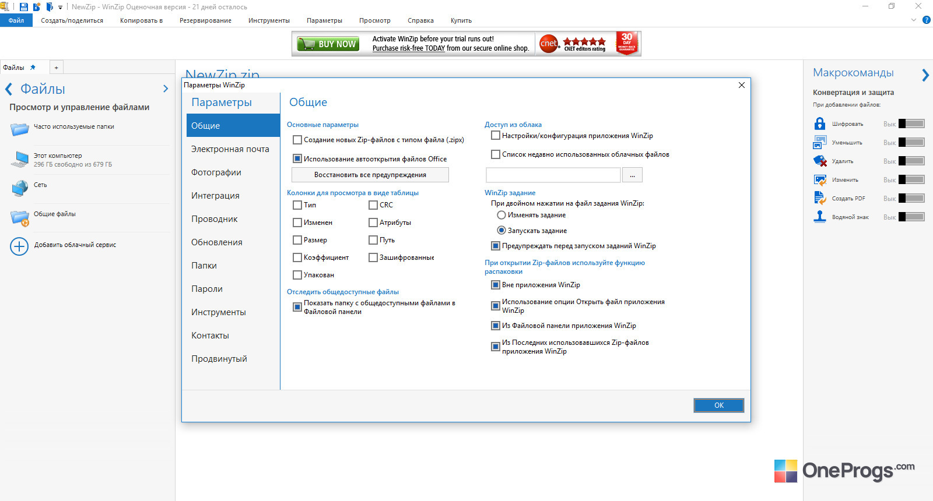Click the Change (Изменить) icon
This screenshot has height=501, width=933.
click(x=820, y=179)
